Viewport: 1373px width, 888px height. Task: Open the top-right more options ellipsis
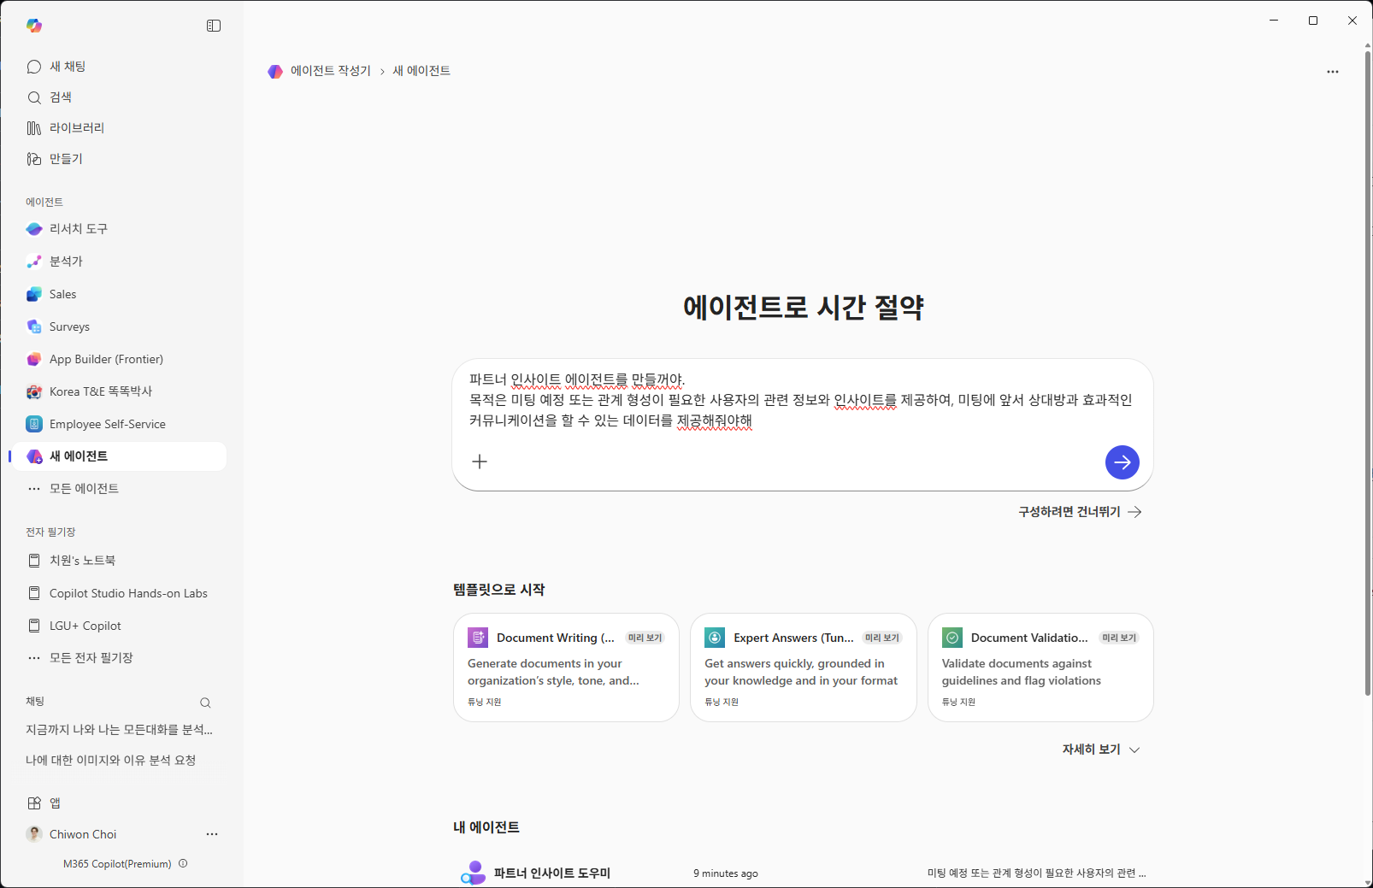(x=1332, y=72)
